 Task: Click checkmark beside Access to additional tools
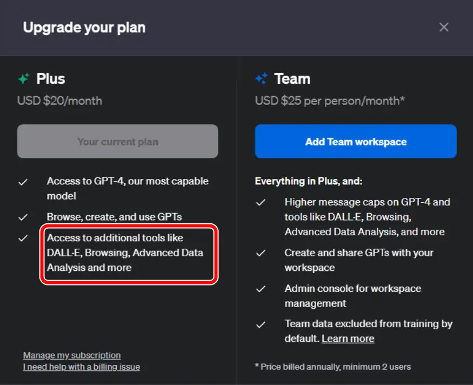tap(23, 238)
